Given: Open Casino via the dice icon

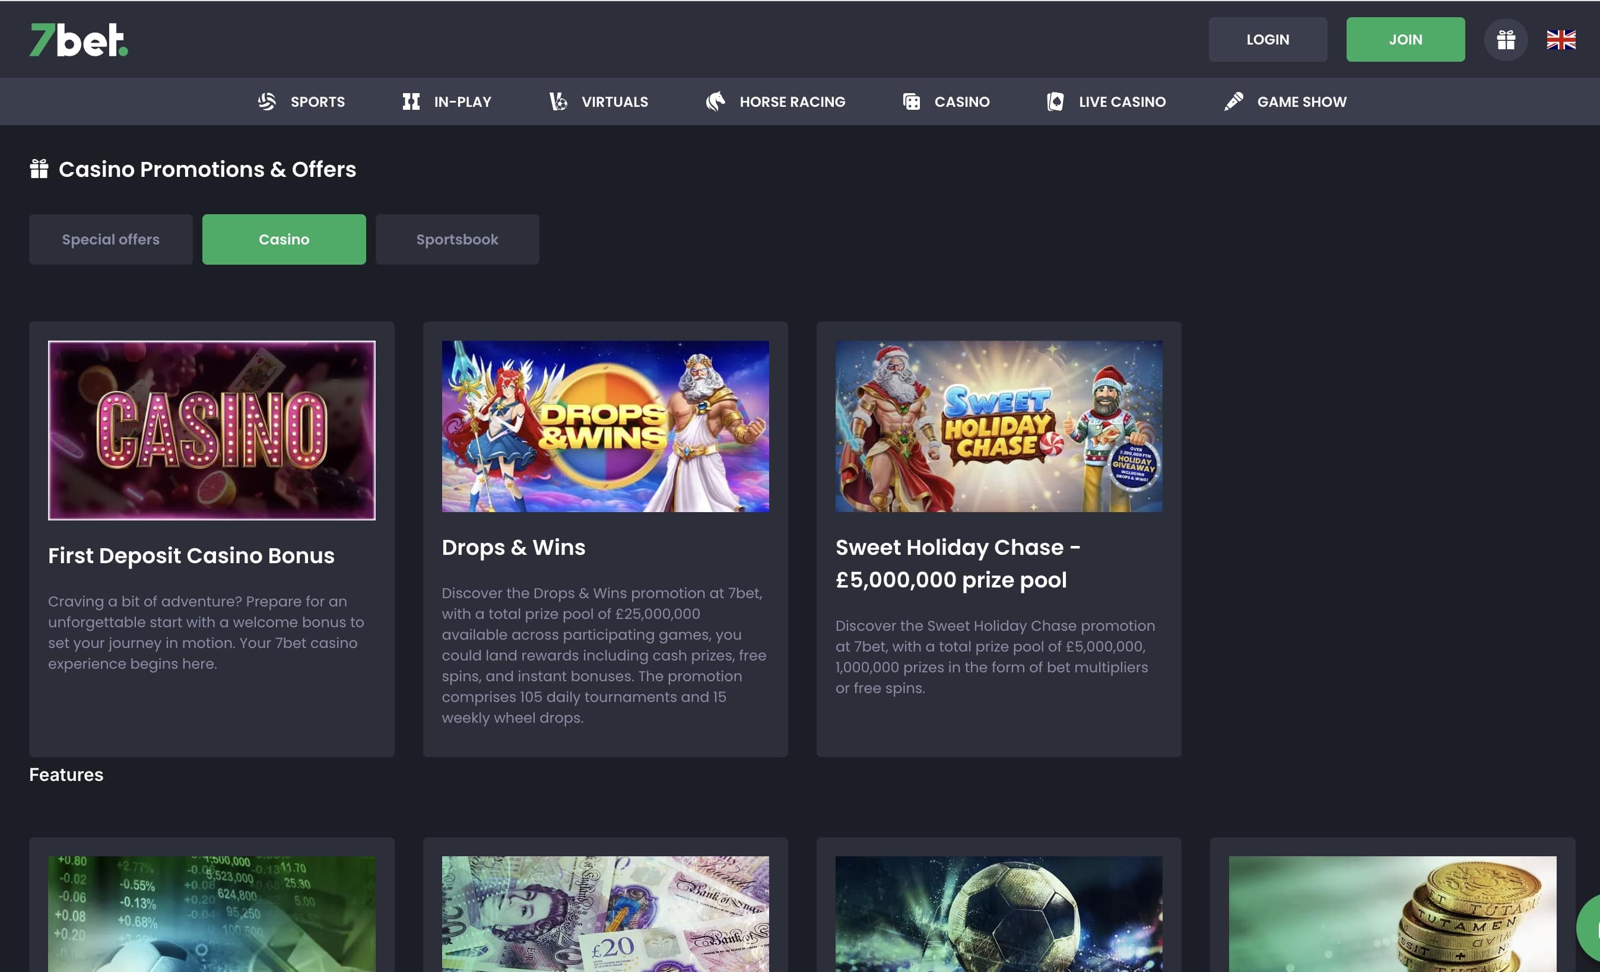Looking at the screenshot, I should [910, 101].
